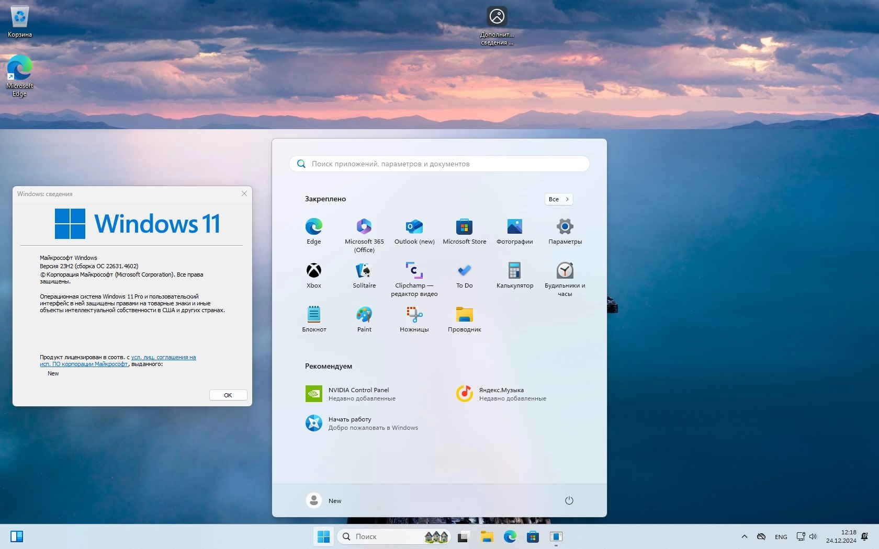The image size is (879, 549).
Task: Click the Версия 23H2 build text
Action: 89,266
